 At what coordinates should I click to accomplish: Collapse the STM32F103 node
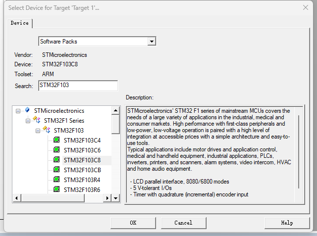point(38,131)
